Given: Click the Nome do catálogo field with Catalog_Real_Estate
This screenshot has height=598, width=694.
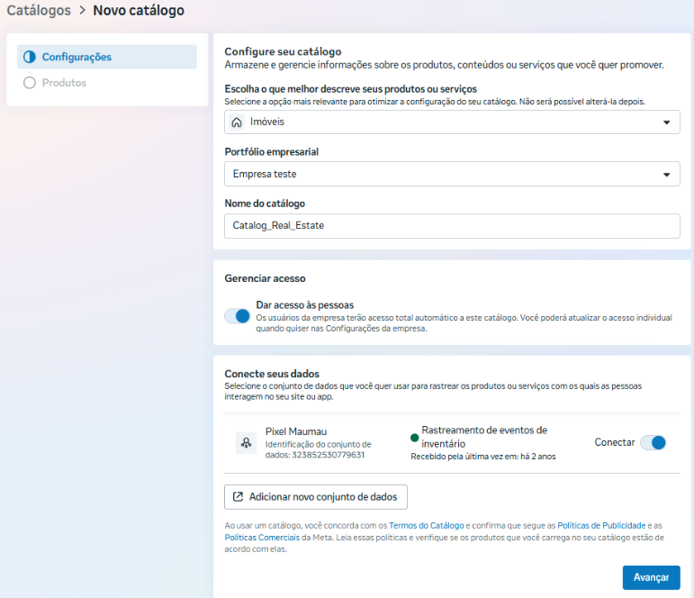Looking at the screenshot, I should click(x=452, y=226).
